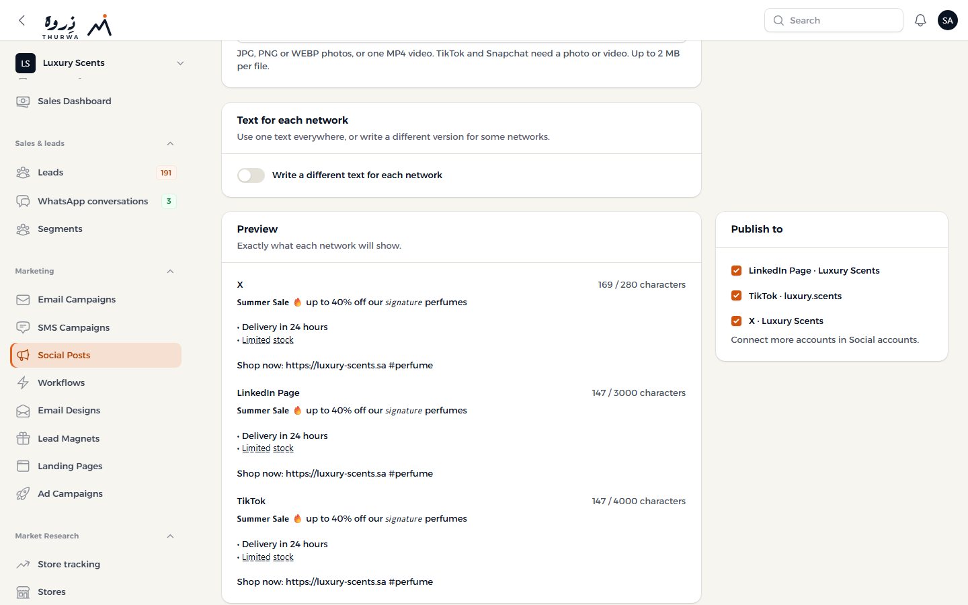This screenshot has width=968, height=605.
Task: Click the Ad Campaigns rocket icon
Action: [x=23, y=494]
